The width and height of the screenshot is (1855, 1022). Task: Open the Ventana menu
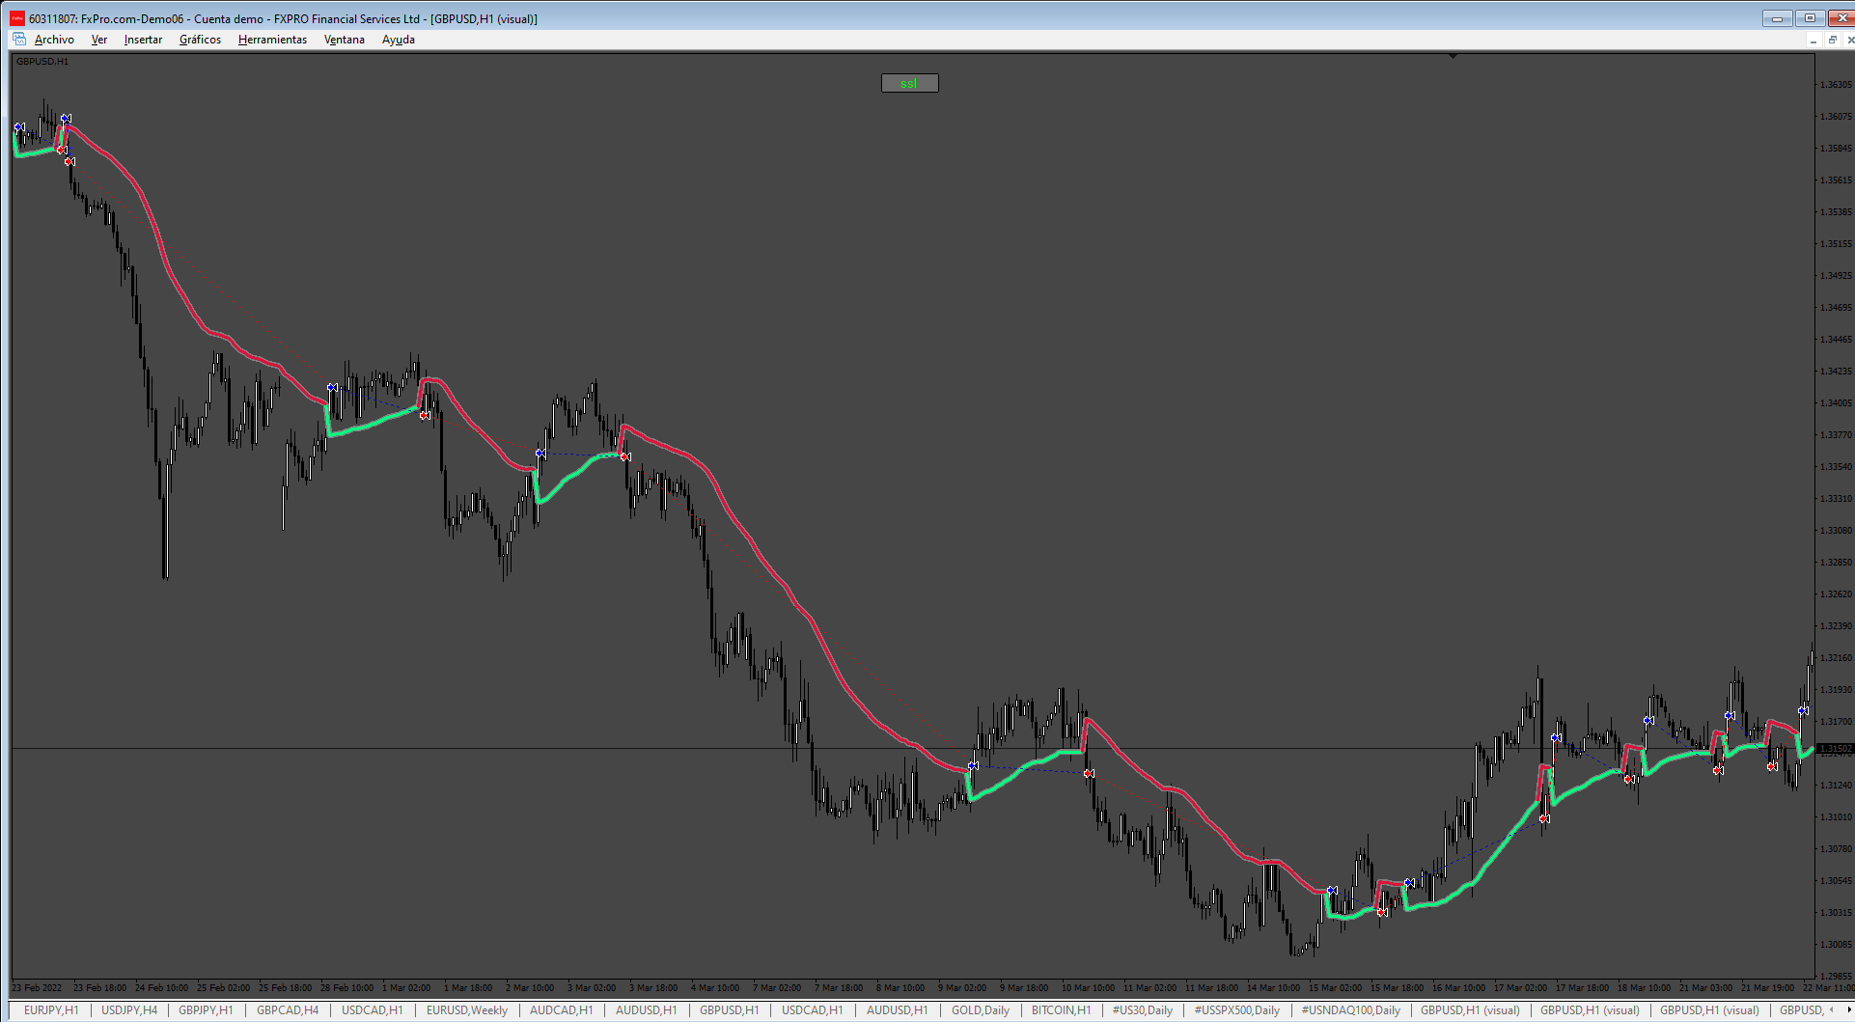(345, 40)
